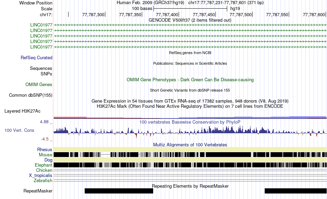This screenshot has height=199, width=327.
Task: Click the hg19 label beside the scale bar
Action: [x=235, y=9]
